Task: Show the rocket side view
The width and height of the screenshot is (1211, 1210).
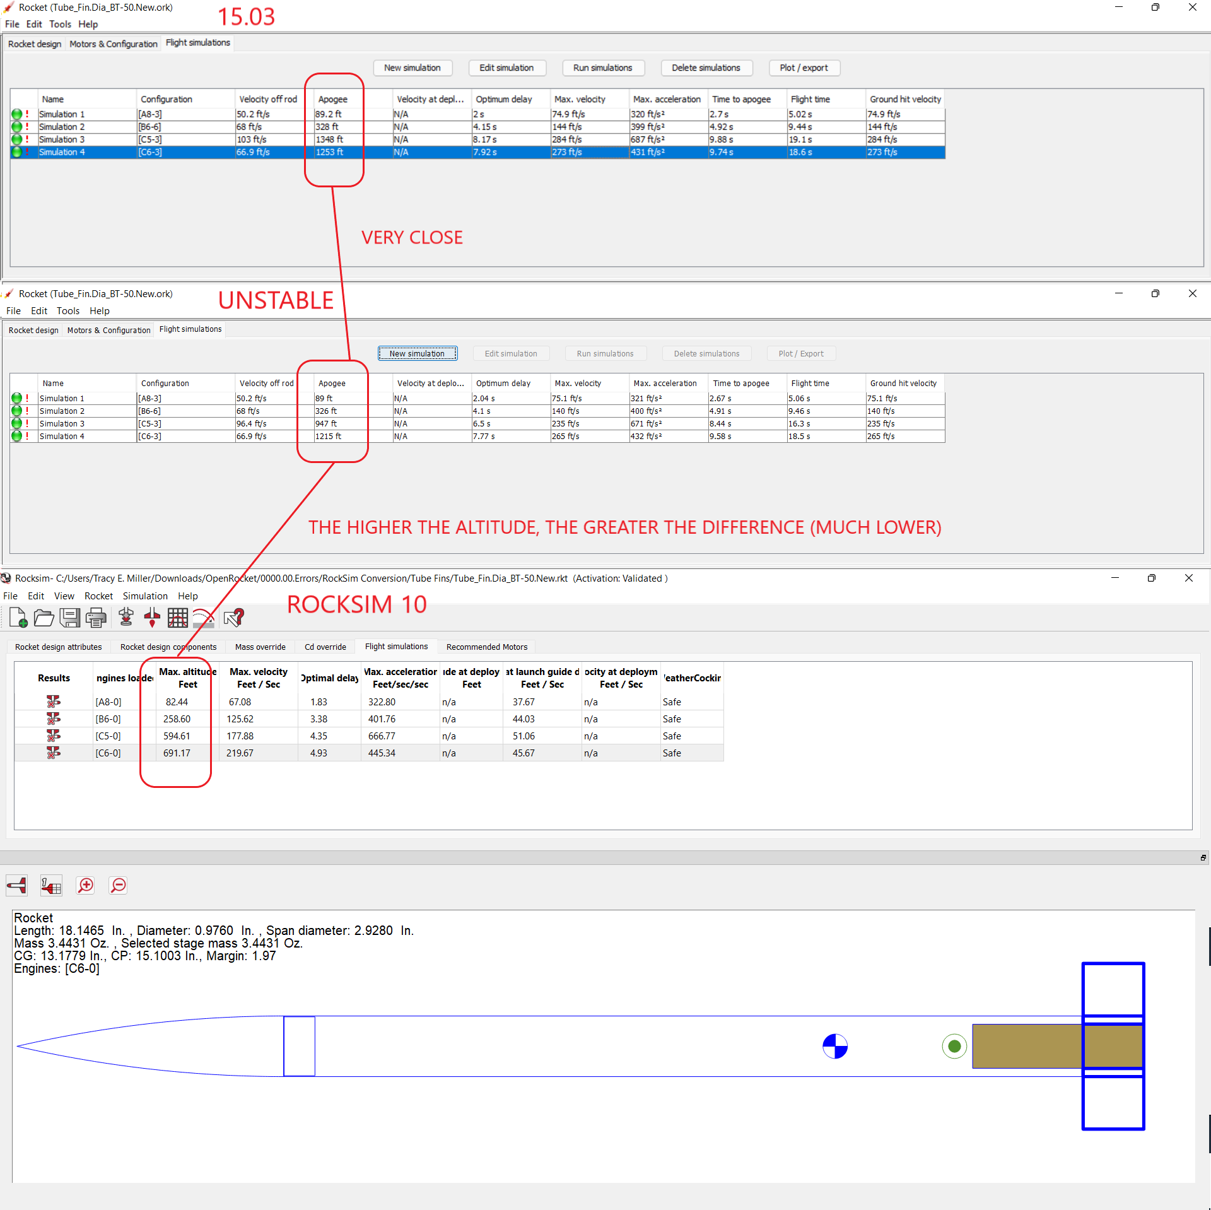Action: click(x=16, y=885)
